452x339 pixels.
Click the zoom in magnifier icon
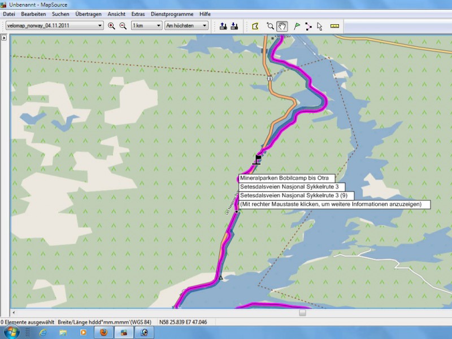click(x=111, y=26)
